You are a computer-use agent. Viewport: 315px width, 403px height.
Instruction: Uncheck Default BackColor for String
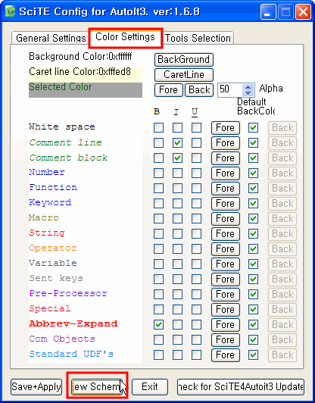click(x=253, y=234)
